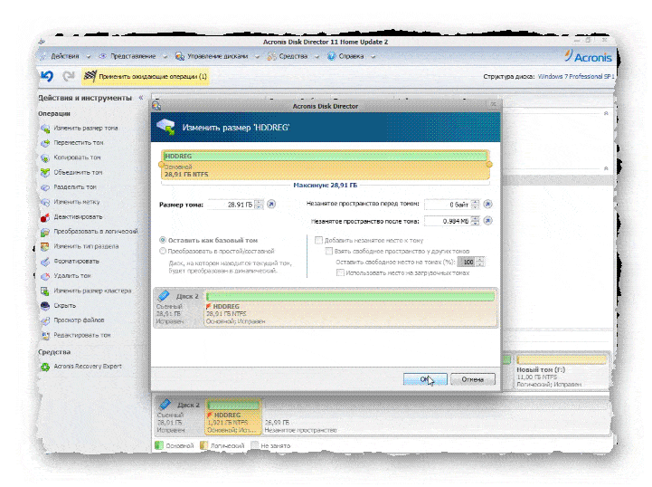Click the split volume icon in the sidebar

[45, 187]
